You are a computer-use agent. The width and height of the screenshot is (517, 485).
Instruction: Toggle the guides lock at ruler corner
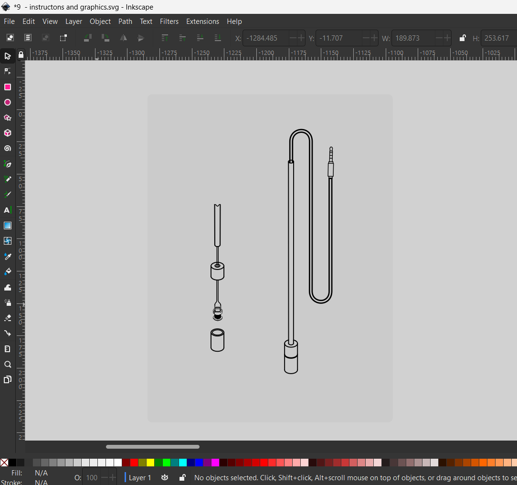(21, 55)
